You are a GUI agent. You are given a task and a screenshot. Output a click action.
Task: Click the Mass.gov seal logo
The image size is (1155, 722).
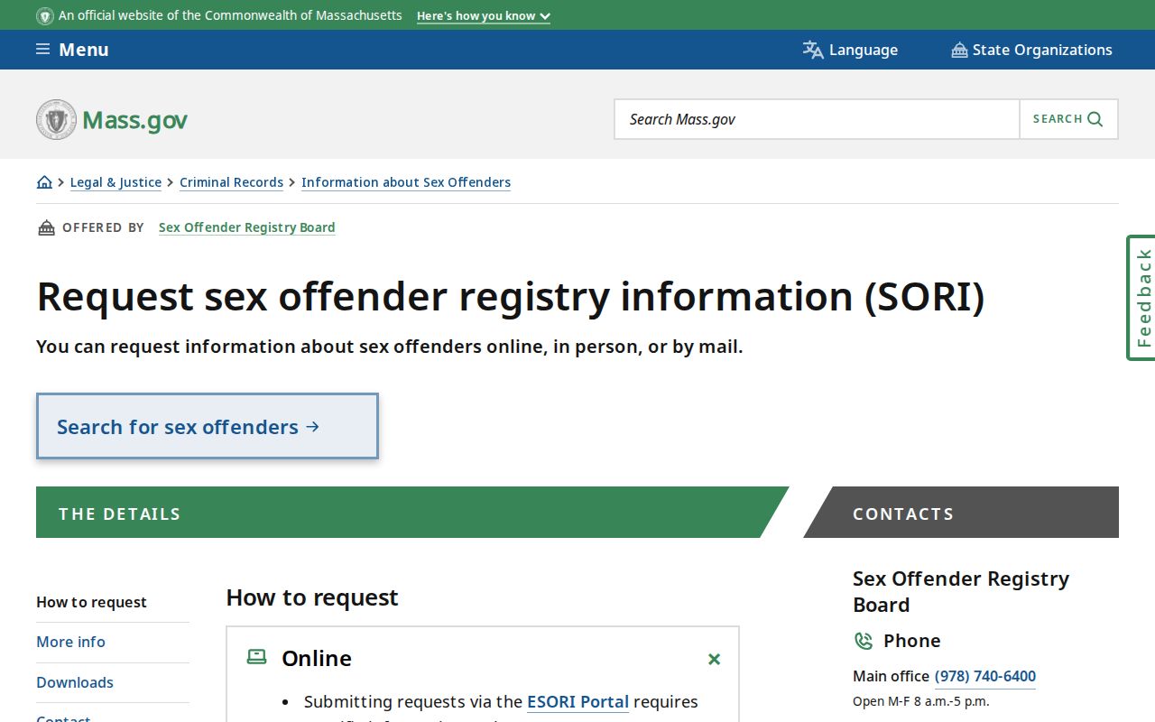(56, 119)
